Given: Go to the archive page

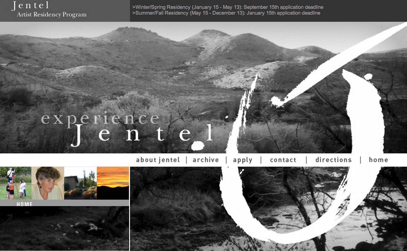Looking at the screenshot, I should (206, 160).
